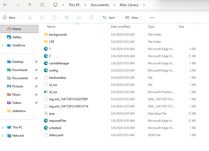
Task: Click the Rename icon in toolbar
Action: 67,17
